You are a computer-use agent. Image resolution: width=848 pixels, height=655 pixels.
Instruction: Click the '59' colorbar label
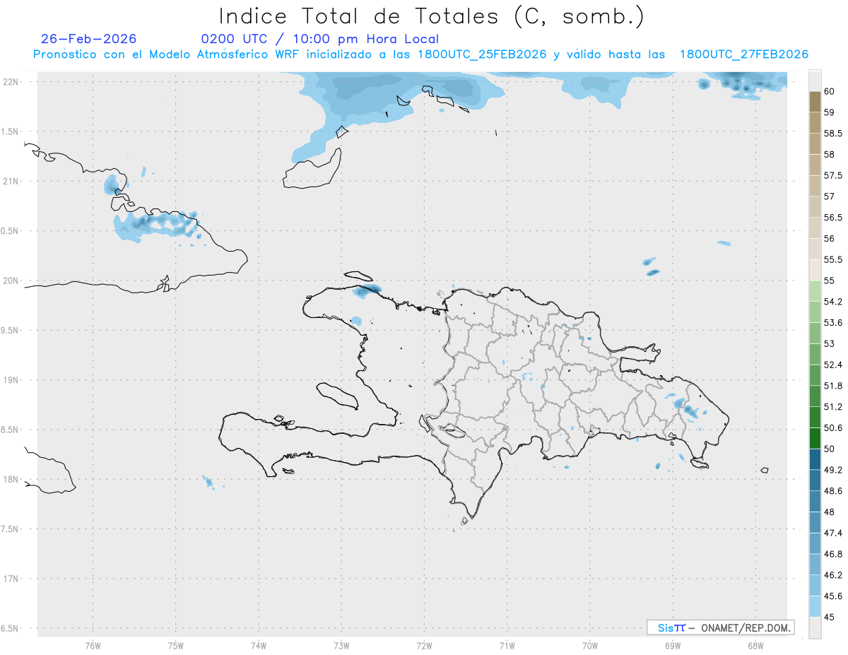(830, 112)
